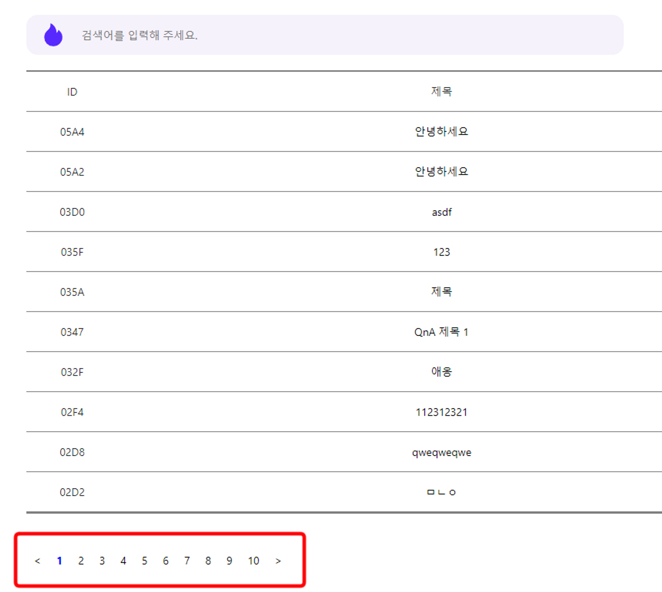The height and width of the screenshot is (592, 662).
Task: Click the 제목 column header
Action: (441, 92)
